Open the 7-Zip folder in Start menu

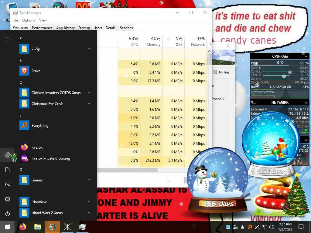[56, 49]
